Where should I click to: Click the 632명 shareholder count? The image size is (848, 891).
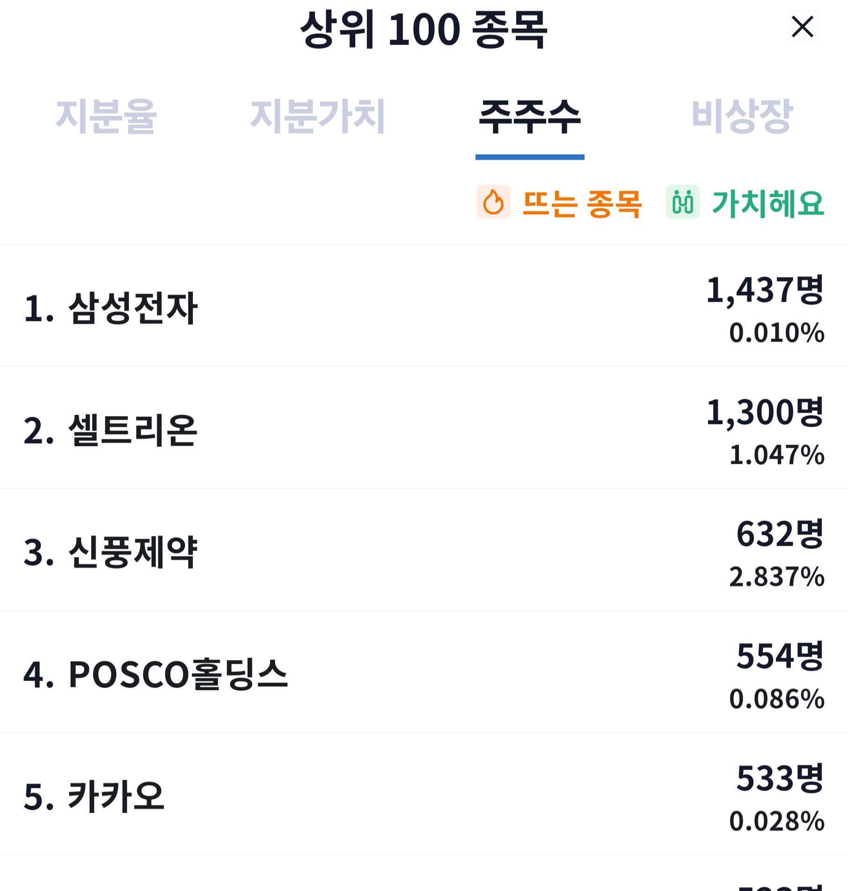coord(780,535)
